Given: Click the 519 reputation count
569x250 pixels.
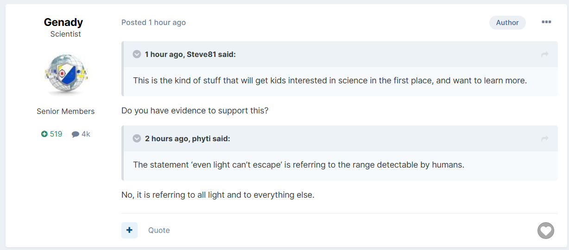Looking at the screenshot, I should point(56,134).
